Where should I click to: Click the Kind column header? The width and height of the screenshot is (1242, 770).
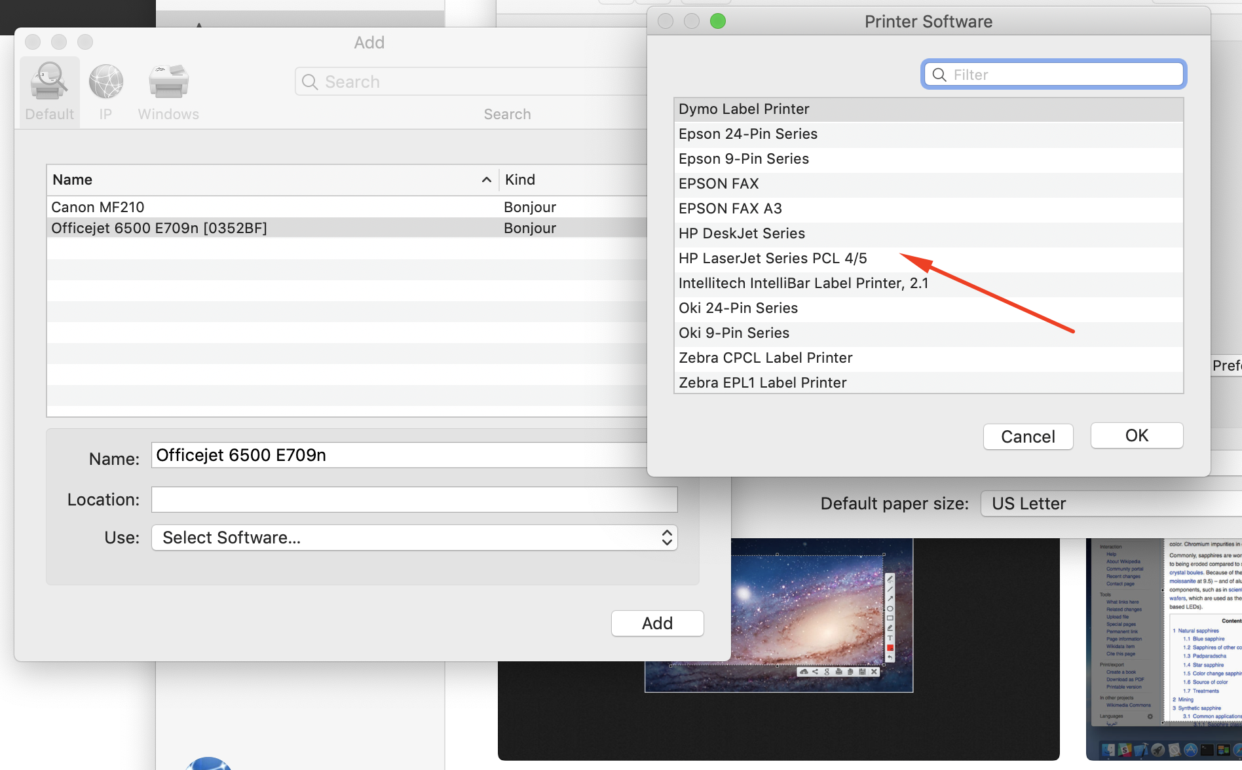click(x=574, y=180)
